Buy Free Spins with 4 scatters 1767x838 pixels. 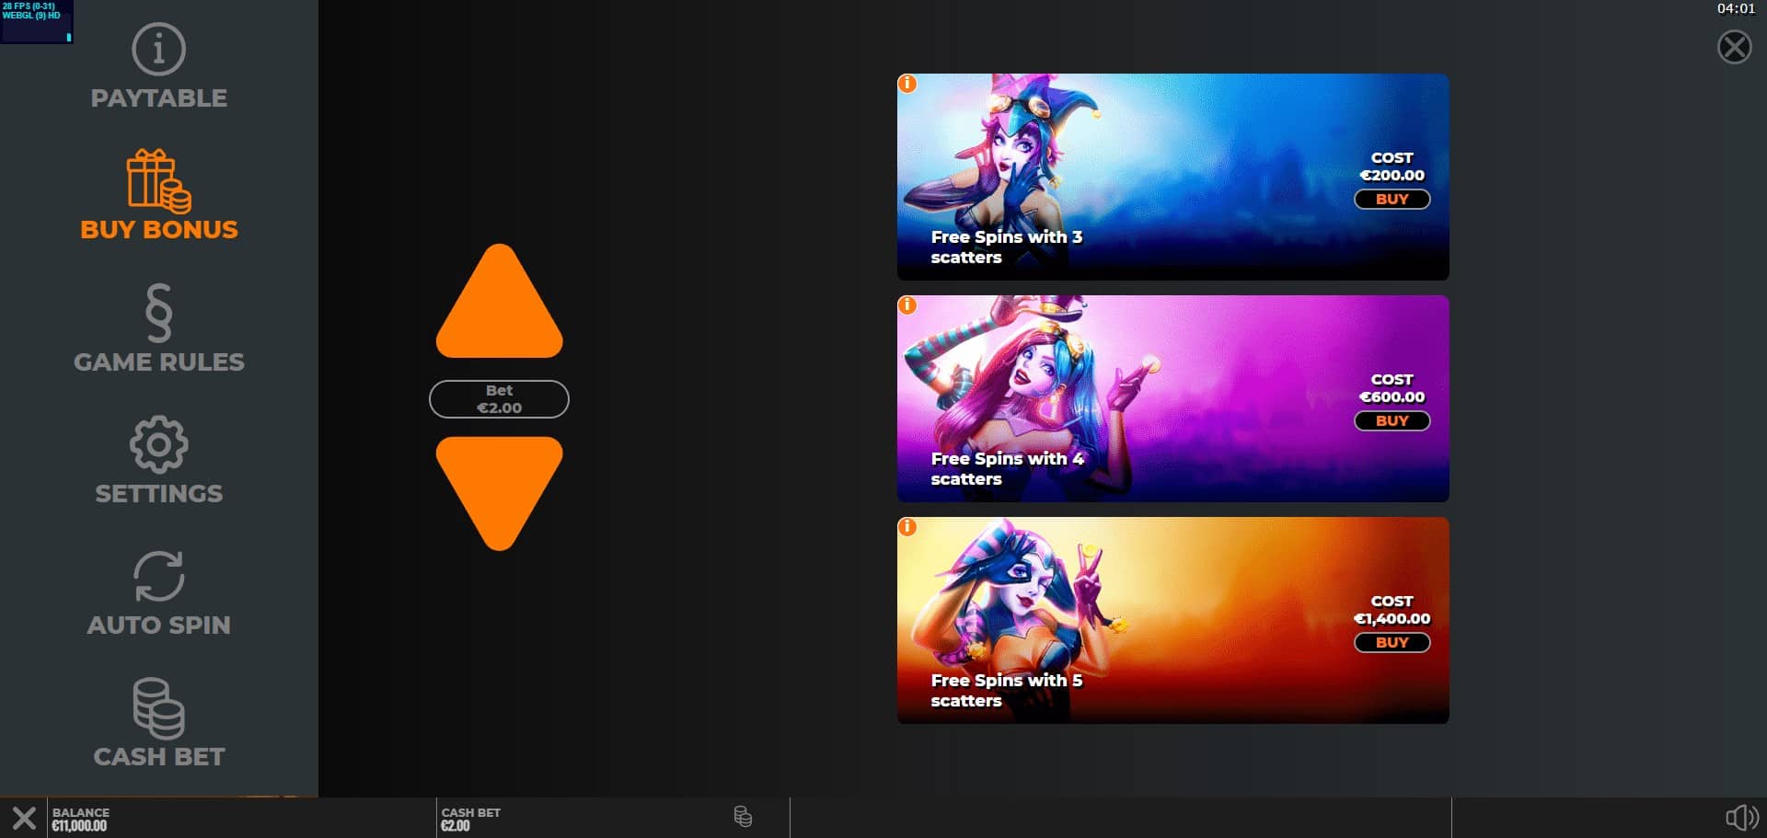(x=1392, y=420)
